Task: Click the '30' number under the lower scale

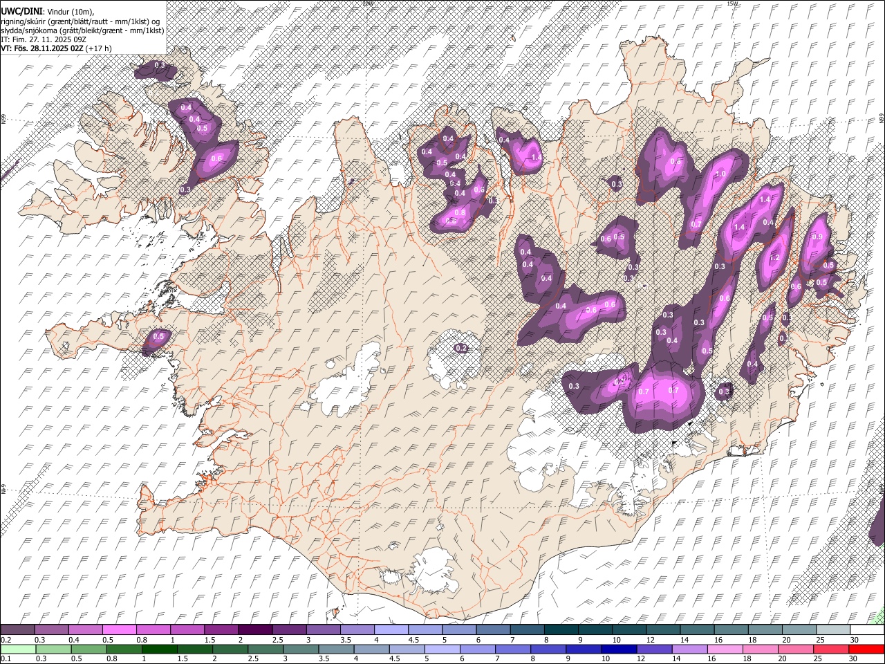Action: [x=854, y=658]
